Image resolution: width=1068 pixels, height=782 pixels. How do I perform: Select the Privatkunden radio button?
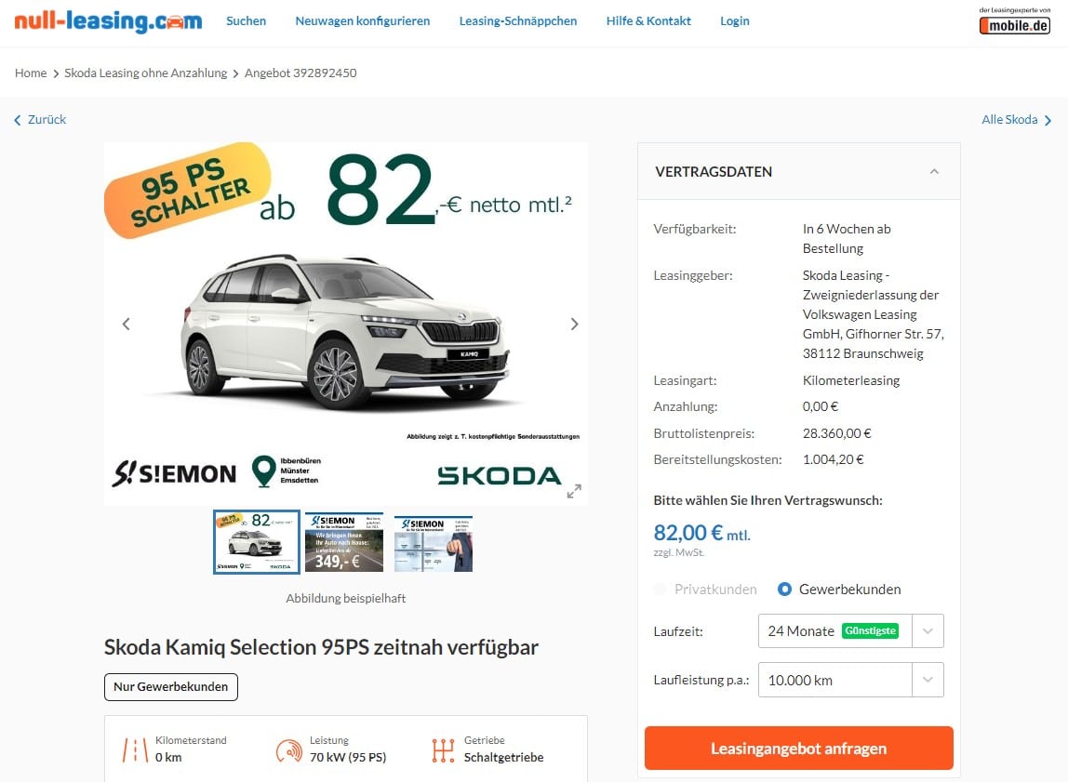pyautogui.click(x=660, y=590)
